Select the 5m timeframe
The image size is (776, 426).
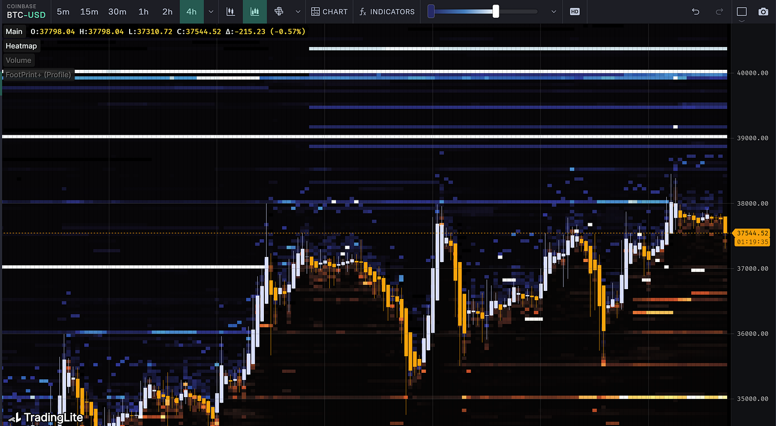[63, 11]
